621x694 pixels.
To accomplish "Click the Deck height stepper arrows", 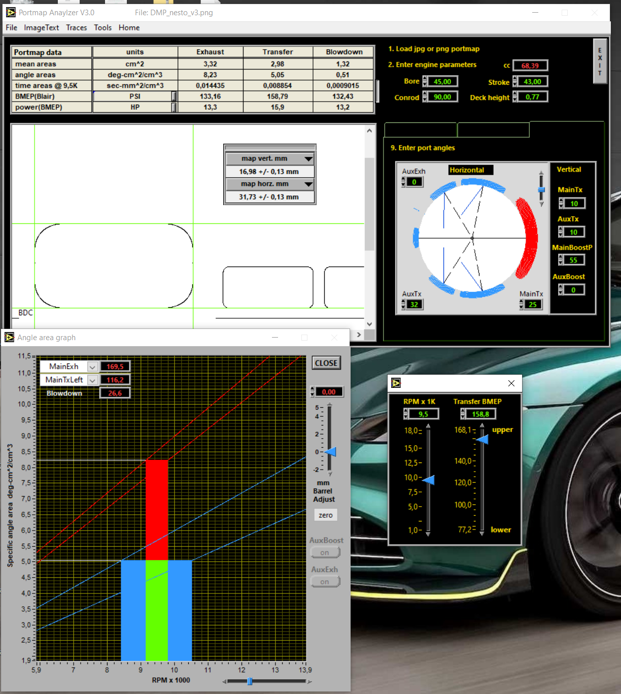I will (x=514, y=97).
